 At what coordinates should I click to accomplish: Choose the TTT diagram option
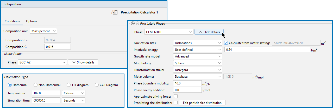68,85
